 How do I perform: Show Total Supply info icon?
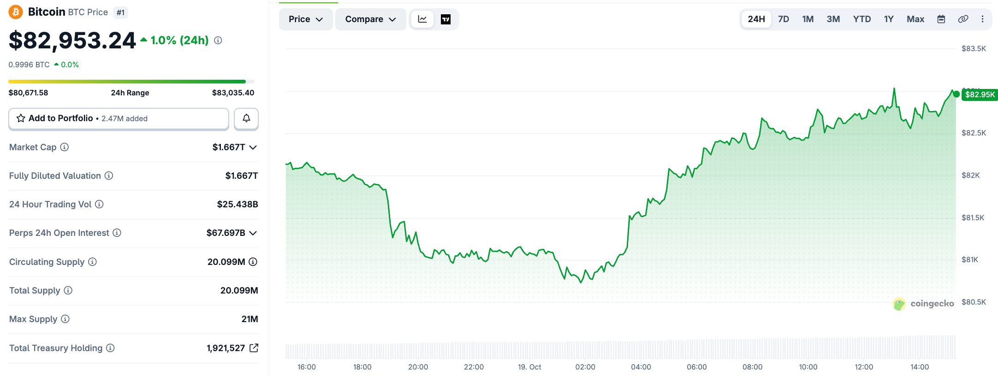point(68,290)
